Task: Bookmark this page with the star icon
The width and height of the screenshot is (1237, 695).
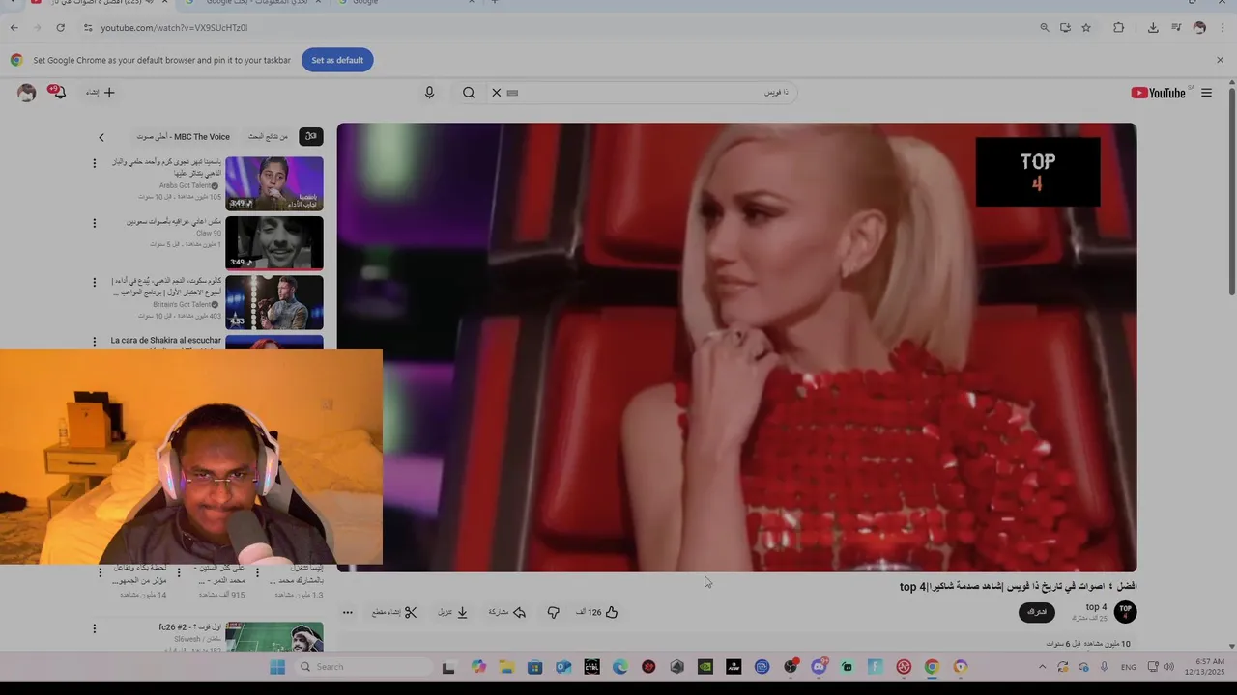Action: (1086, 28)
